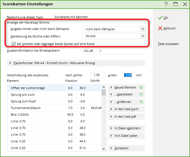The image size is (190, 157).
Task: Remove element with entfernen button
Action: [x=126, y=102]
